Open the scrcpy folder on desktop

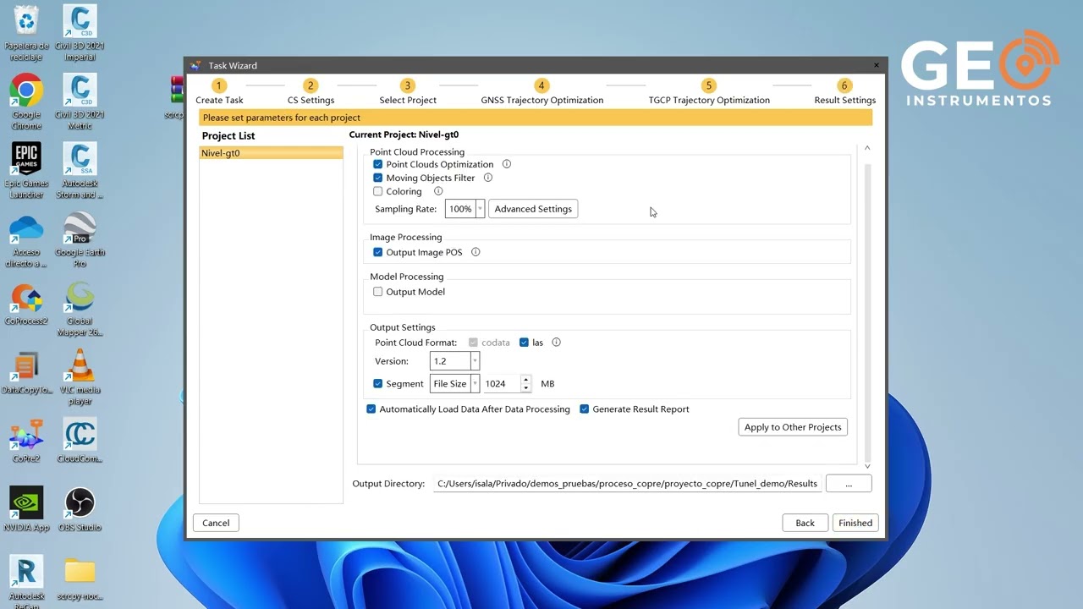coord(80,580)
